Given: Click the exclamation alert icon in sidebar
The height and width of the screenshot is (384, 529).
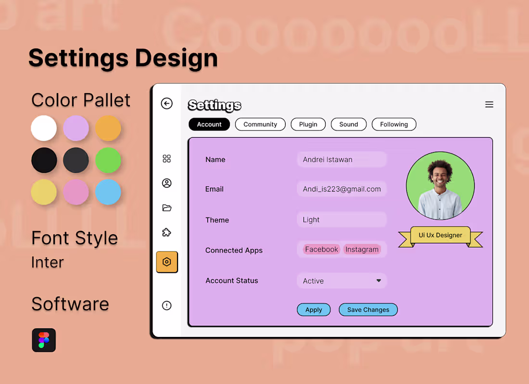Looking at the screenshot, I should click(x=167, y=305).
